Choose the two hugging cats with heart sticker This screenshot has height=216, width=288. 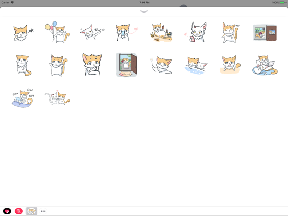pos(57,98)
